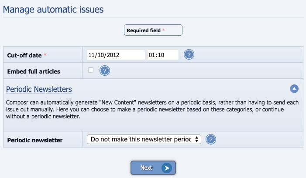Show help for Periodic newsletter dropdown
Image resolution: width=306 pixels, height=178 pixels.
pos(211,139)
